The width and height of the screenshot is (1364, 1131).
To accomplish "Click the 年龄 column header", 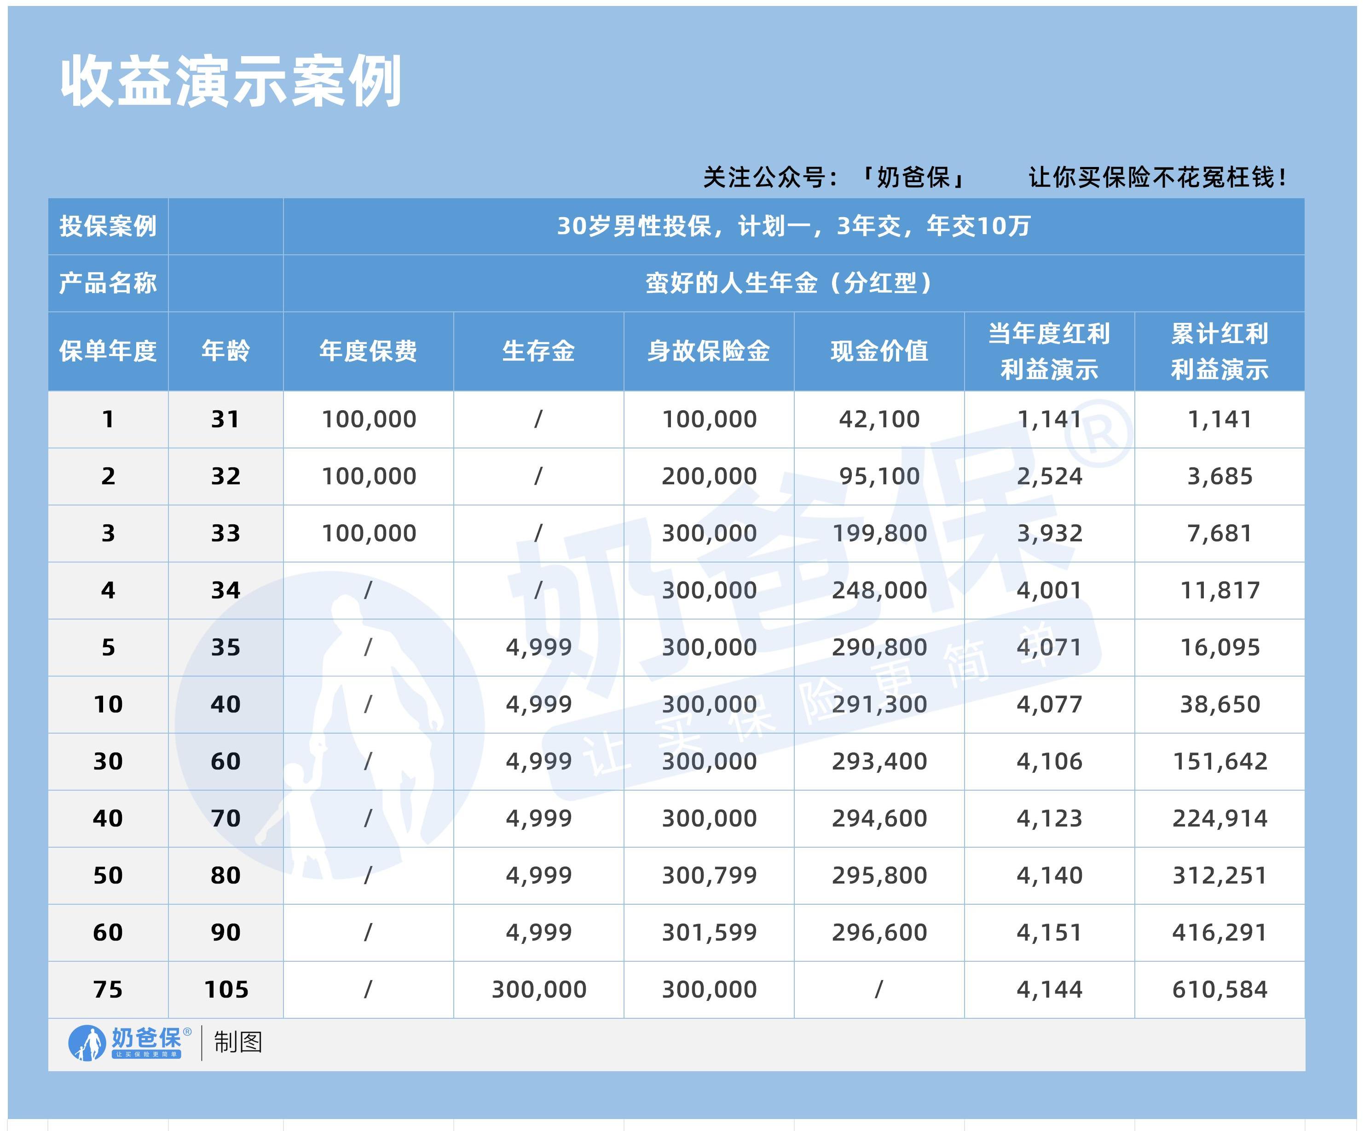I will 225,351.
